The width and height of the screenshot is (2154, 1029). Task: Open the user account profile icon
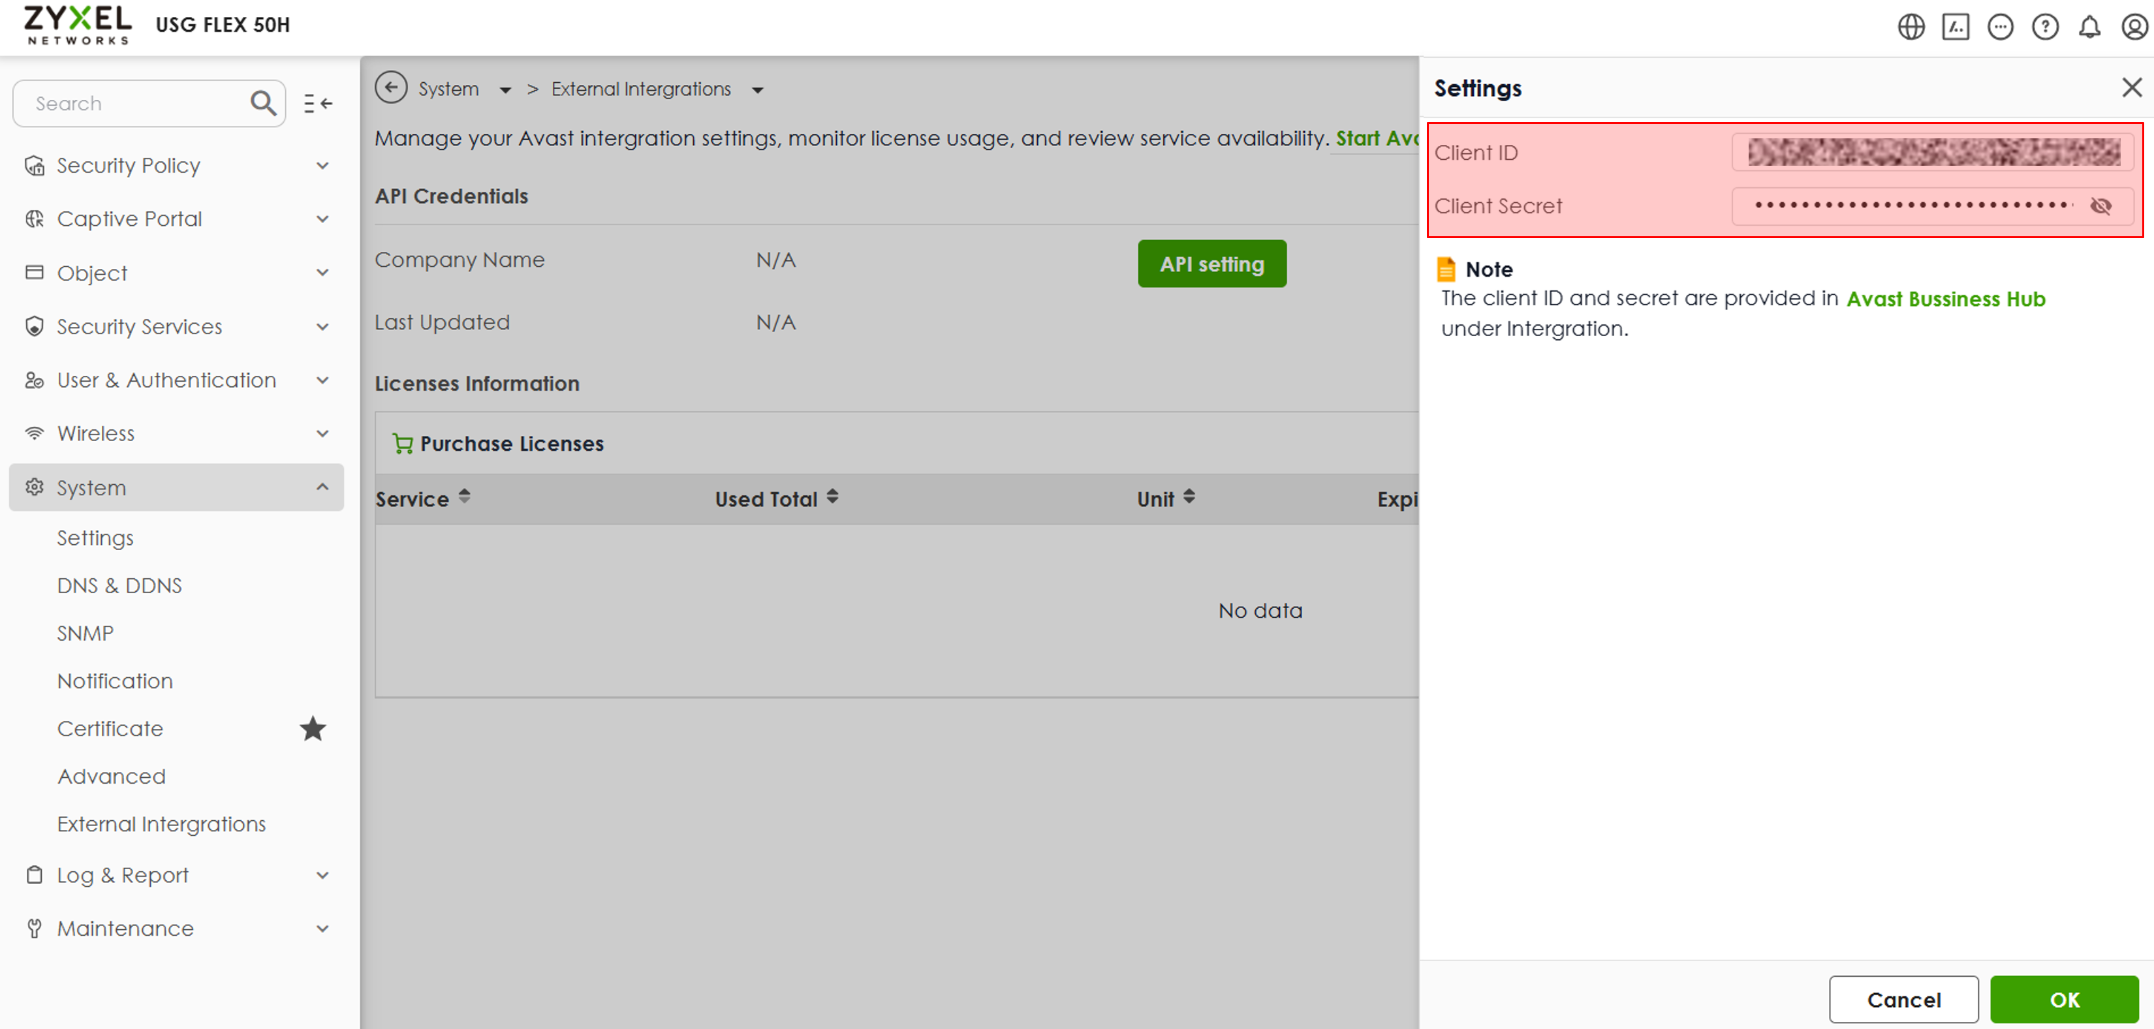click(2134, 27)
